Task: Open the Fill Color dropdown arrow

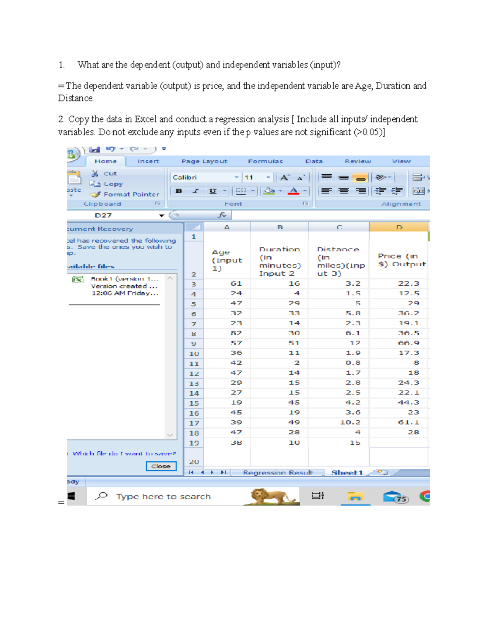Action: tap(280, 191)
